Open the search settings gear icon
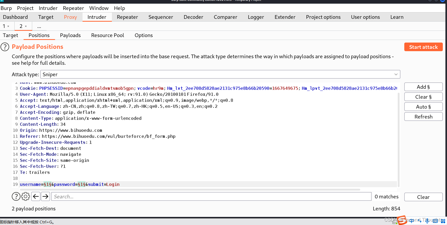Image resolution: width=447 pixels, height=225 pixels. [25, 196]
